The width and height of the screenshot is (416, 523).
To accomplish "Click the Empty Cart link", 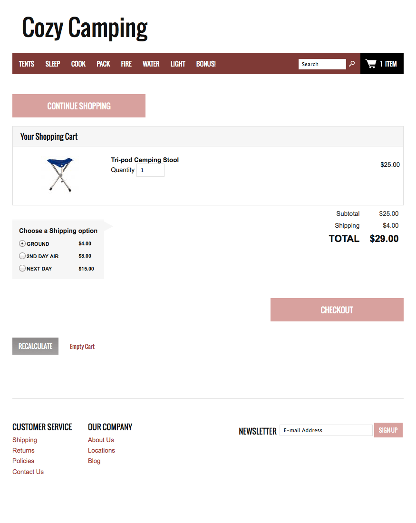I will pyautogui.click(x=82, y=347).
